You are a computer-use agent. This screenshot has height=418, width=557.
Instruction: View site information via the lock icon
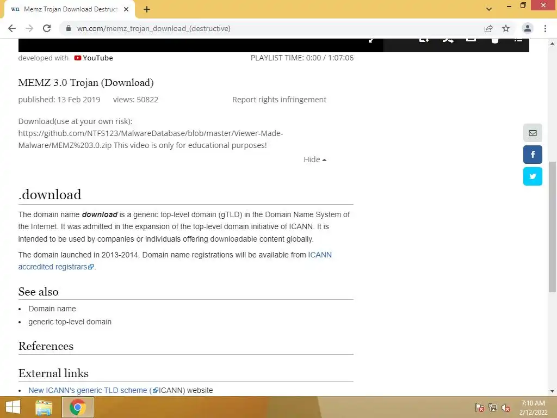(69, 28)
